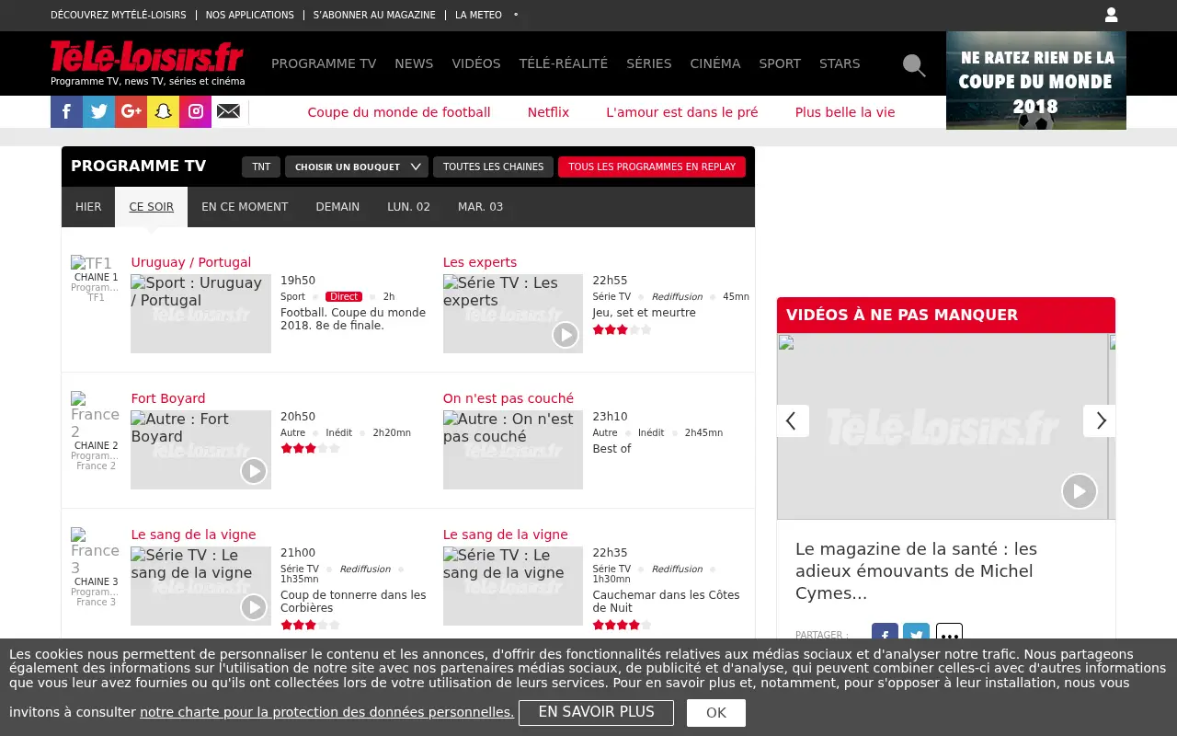Open Séries main menu item
This screenshot has width=1177, height=736.
coord(649,63)
